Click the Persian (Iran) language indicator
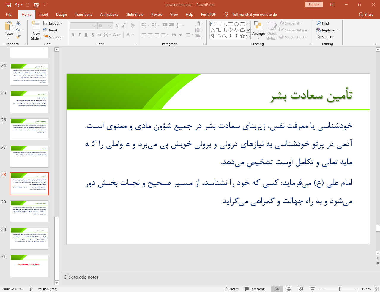 pos(48,289)
